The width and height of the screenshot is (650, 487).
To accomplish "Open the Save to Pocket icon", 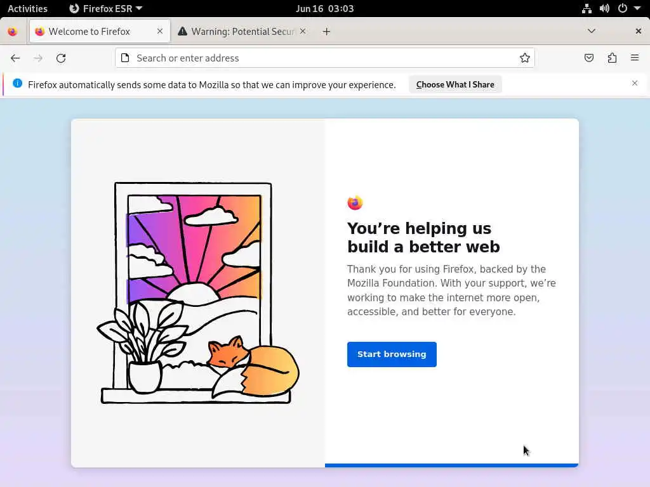I will pyautogui.click(x=589, y=58).
